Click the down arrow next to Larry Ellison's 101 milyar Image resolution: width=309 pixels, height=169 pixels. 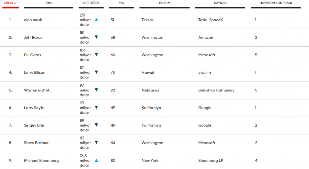[x=96, y=72]
